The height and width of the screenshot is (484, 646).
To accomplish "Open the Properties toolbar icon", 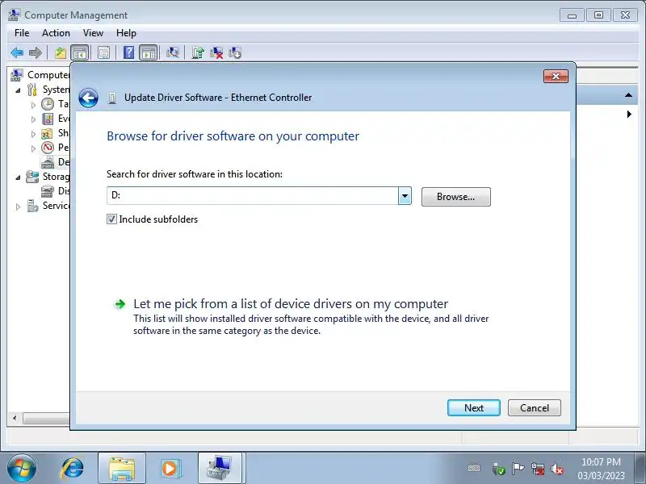I will coord(104,52).
